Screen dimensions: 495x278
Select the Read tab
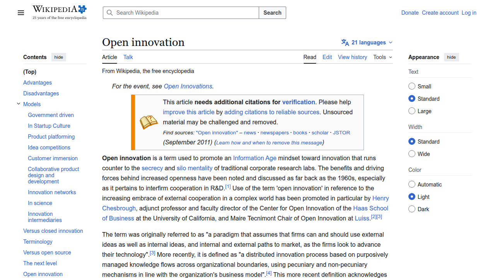pyautogui.click(x=310, y=57)
